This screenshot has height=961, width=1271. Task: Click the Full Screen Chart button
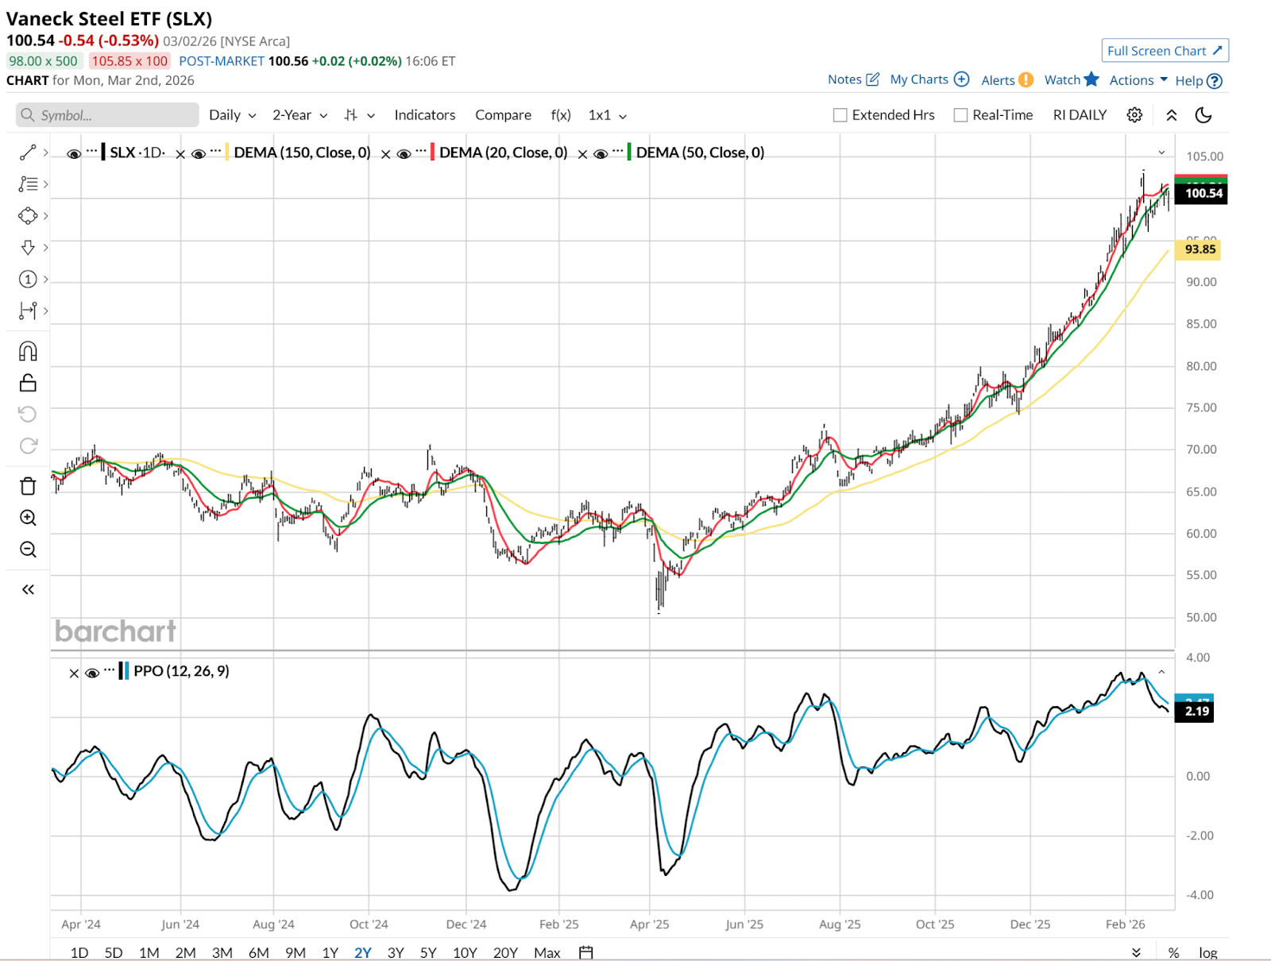click(1165, 51)
